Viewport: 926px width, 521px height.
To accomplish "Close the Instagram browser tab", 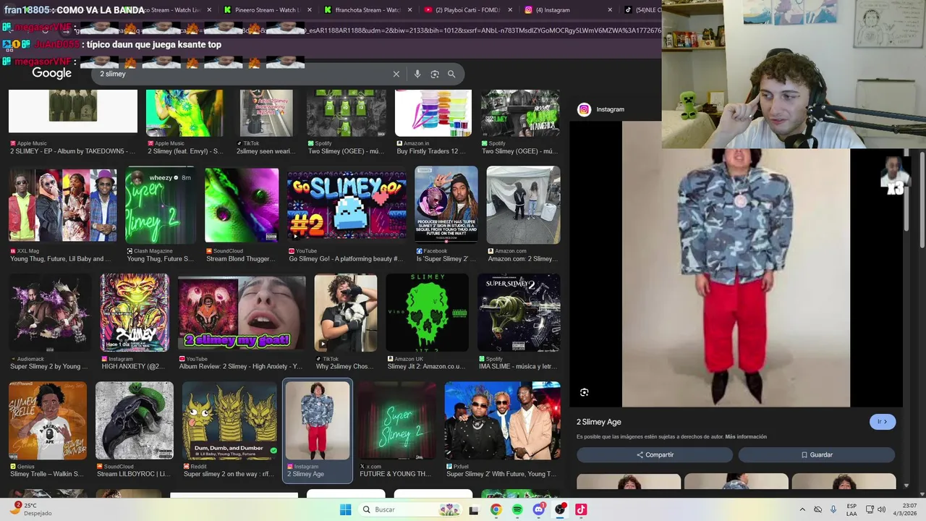I will [x=610, y=10].
